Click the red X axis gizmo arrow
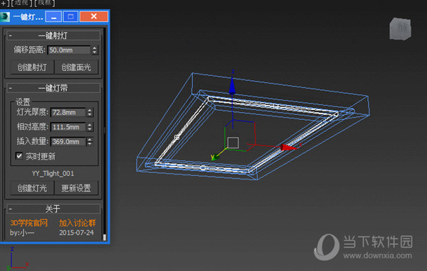Image resolution: width=427 pixels, height=271 pixels. click(289, 148)
